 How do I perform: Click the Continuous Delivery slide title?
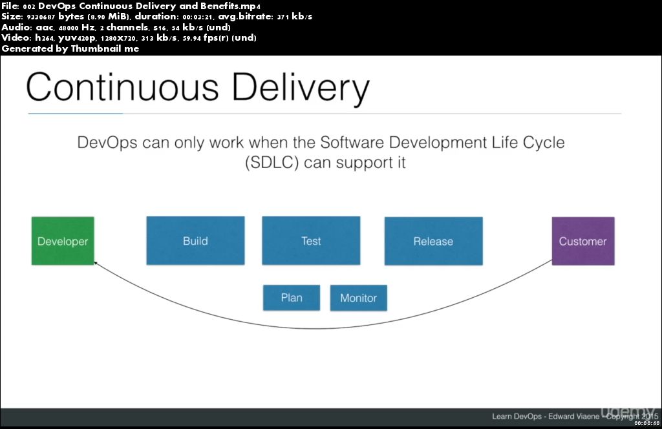pos(198,88)
